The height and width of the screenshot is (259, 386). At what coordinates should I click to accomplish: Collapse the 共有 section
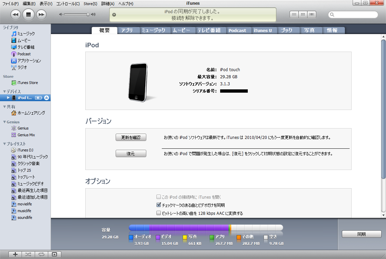pos(4,107)
